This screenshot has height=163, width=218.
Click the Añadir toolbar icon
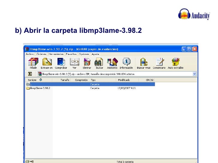33,62
